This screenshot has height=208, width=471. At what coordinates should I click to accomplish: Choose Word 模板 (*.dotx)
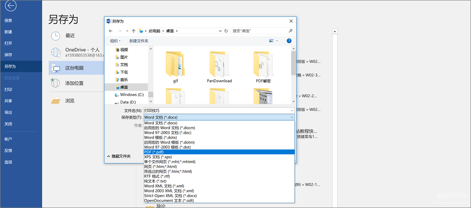(219, 138)
